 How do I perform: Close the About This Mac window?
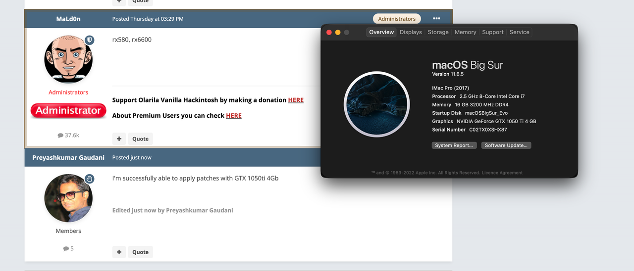[x=329, y=32]
